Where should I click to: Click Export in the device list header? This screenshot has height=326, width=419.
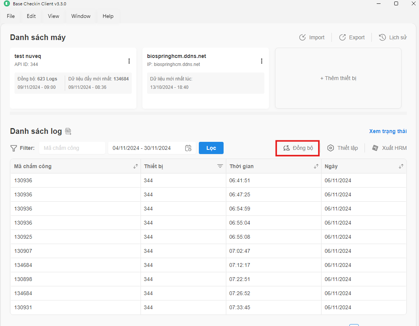352,37
